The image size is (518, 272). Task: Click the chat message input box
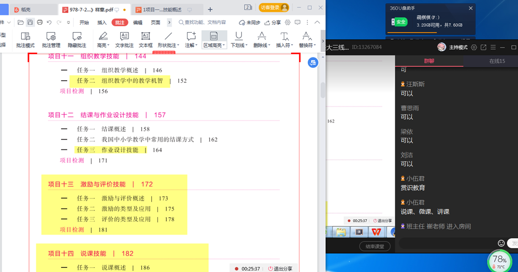[445, 243]
